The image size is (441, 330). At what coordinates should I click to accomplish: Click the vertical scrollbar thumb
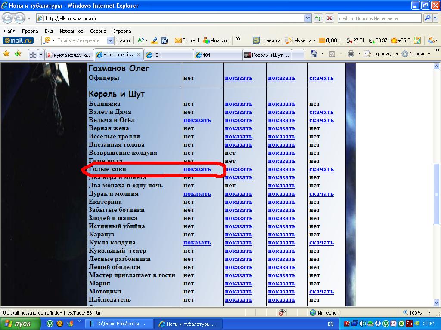click(x=437, y=194)
